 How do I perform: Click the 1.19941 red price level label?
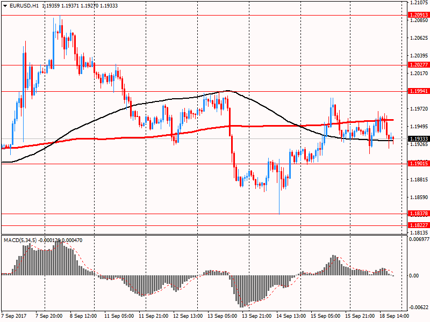(419, 91)
